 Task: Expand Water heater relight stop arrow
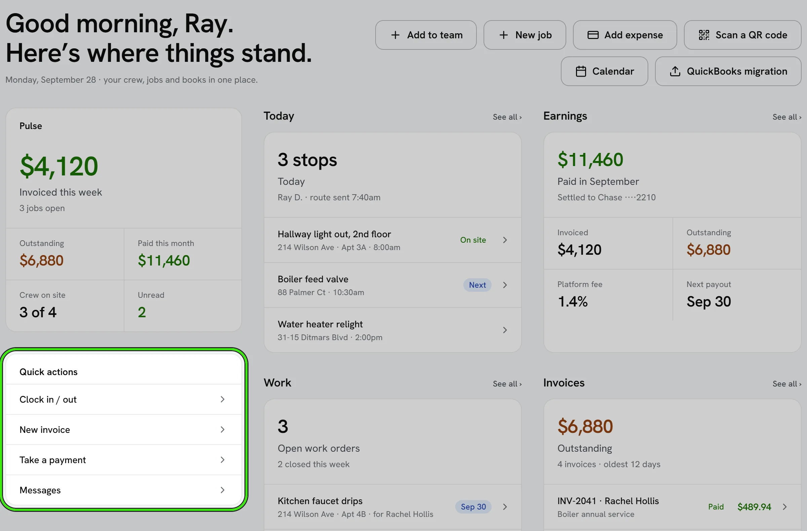(x=505, y=330)
